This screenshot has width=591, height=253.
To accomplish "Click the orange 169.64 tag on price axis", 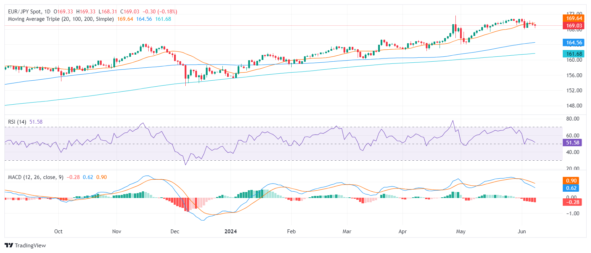I will pos(574,18).
